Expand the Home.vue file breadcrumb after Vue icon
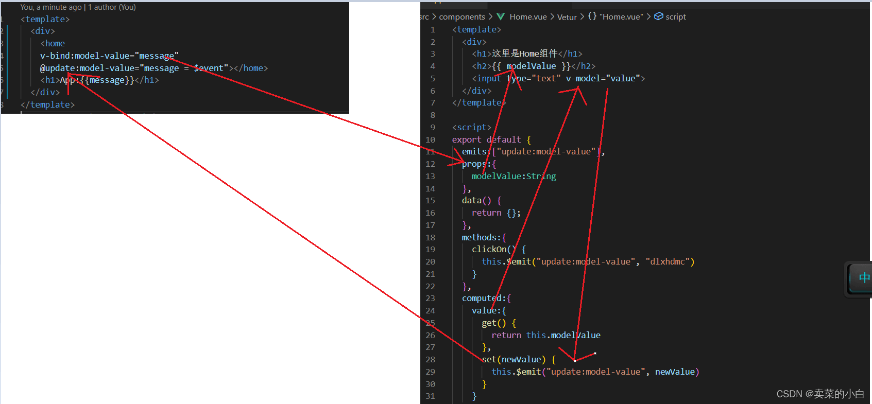Screen dimensions: 872x404 tap(528, 17)
